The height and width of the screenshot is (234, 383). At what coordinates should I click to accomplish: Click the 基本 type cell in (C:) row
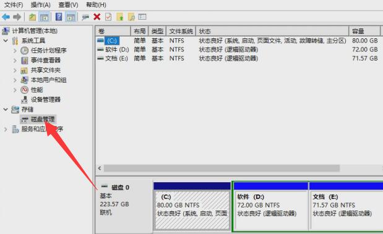(157, 41)
